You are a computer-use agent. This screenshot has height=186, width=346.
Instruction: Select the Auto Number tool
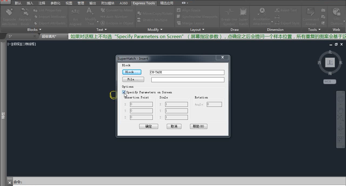(x=114, y=17)
